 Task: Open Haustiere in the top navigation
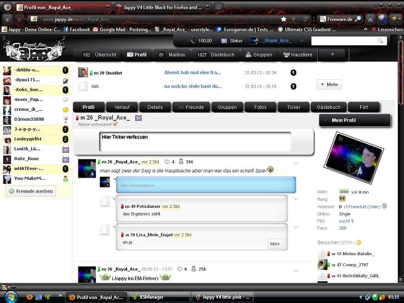click(x=298, y=55)
